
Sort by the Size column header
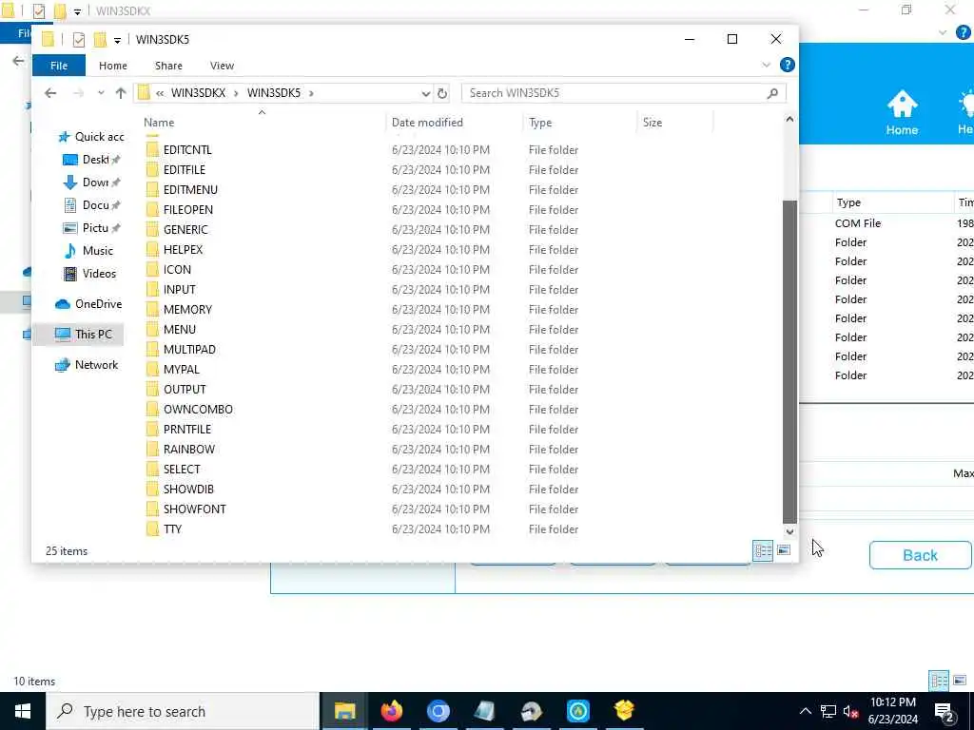[x=653, y=123]
